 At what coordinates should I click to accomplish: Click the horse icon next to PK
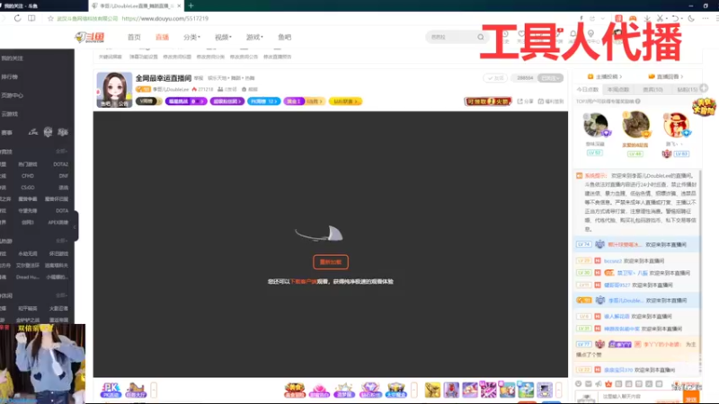pos(136,390)
